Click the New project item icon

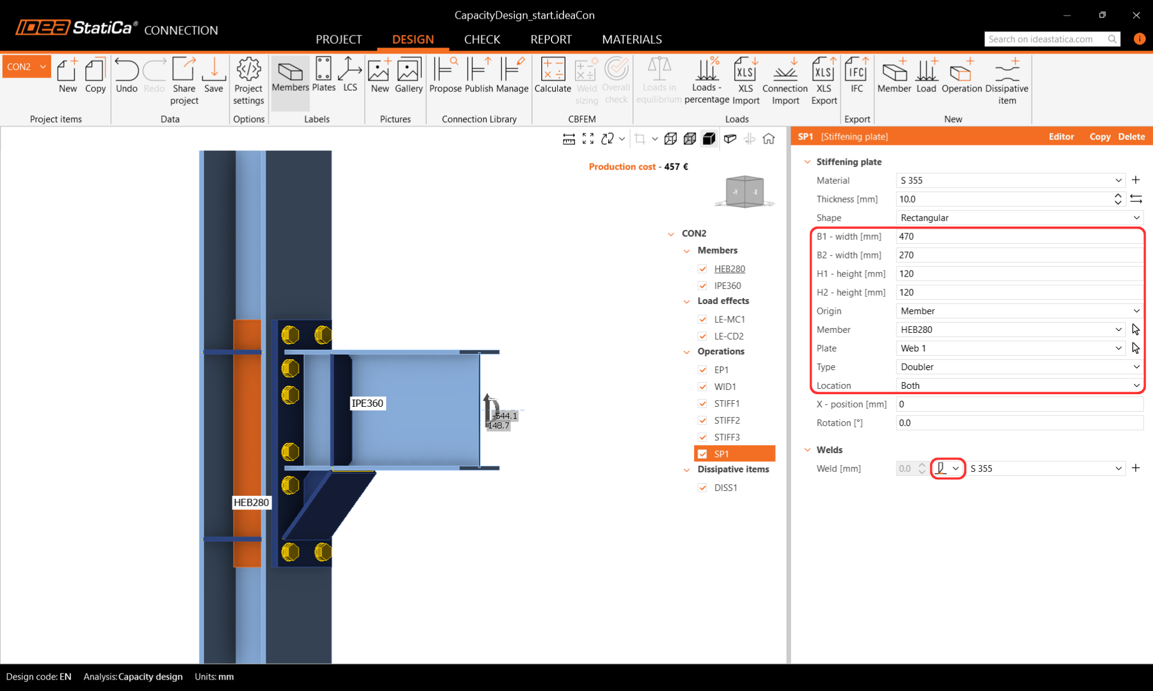point(67,75)
